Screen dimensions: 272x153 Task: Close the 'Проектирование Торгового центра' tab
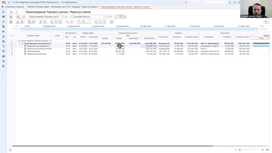pyautogui.click(x=150, y=7)
